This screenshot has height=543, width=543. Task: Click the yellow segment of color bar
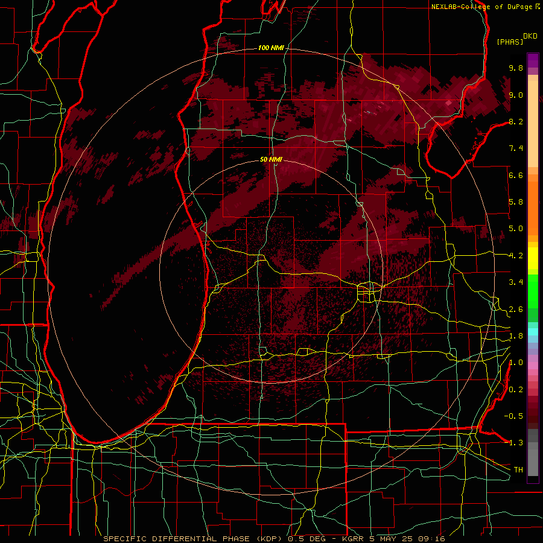[533, 258]
